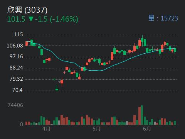The width and height of the screenshot is (185, 139).
Task: Select the current price 101.5
Action: coord(16,19)
